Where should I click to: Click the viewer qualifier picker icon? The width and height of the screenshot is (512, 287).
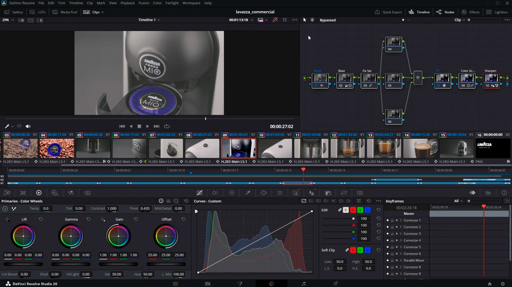pos(7,126)
